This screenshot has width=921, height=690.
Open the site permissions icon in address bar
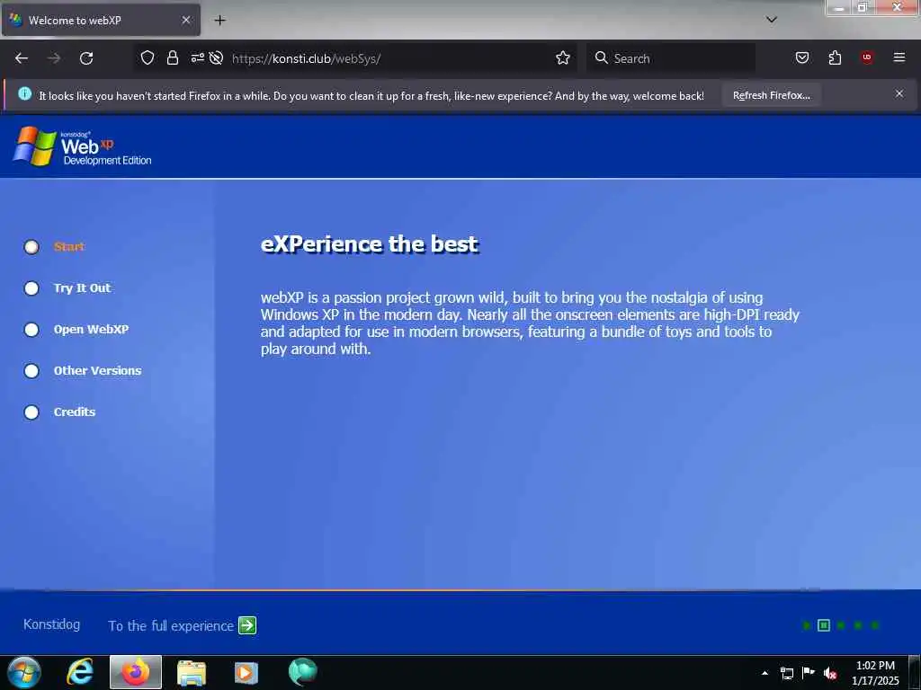[x=197, y=57]
